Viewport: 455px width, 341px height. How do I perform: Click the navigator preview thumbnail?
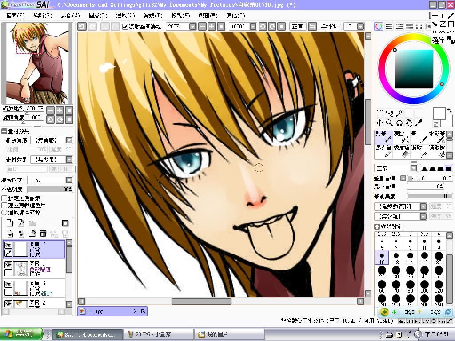click(37, 63)
